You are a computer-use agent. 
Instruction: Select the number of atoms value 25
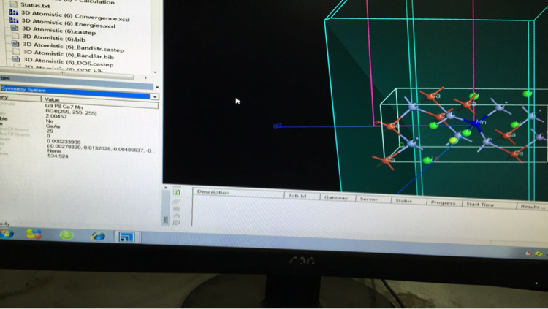click(49, 131)
